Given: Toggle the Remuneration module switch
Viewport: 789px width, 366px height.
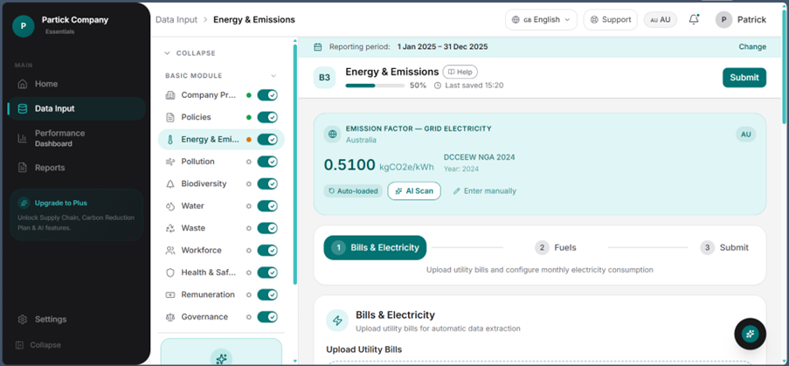Looking at the screenshot, I should tap(267, 294).
